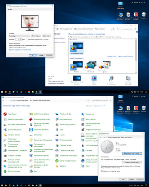Open the Просмотр view-mode dropdown (Крупные значки)

pyautogui.click(x=99, y=106)
